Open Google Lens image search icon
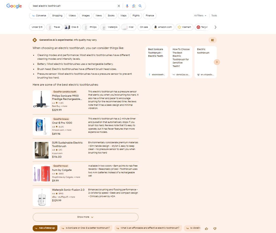This screenshot has width=276, height=233. [x=134, y=6]
